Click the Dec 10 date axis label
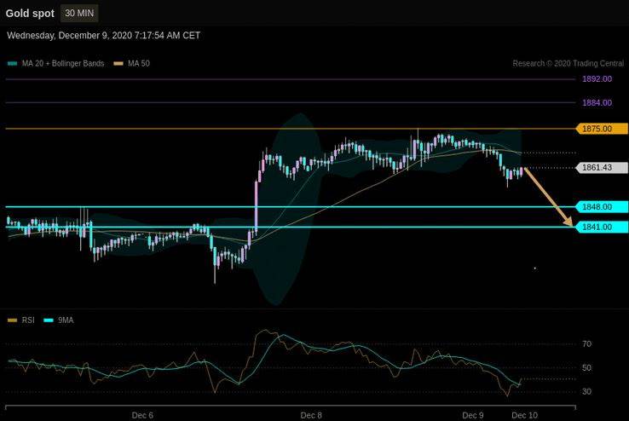Image resolution: width=629 pixels, height=421 pixels. click(x=524, y=415)
